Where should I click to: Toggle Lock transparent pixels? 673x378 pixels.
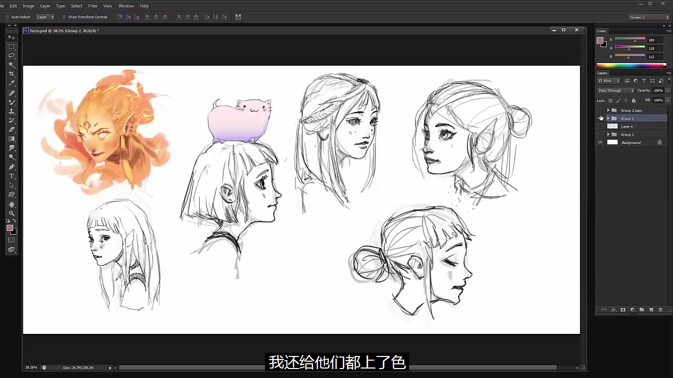(x=610, y=100)
